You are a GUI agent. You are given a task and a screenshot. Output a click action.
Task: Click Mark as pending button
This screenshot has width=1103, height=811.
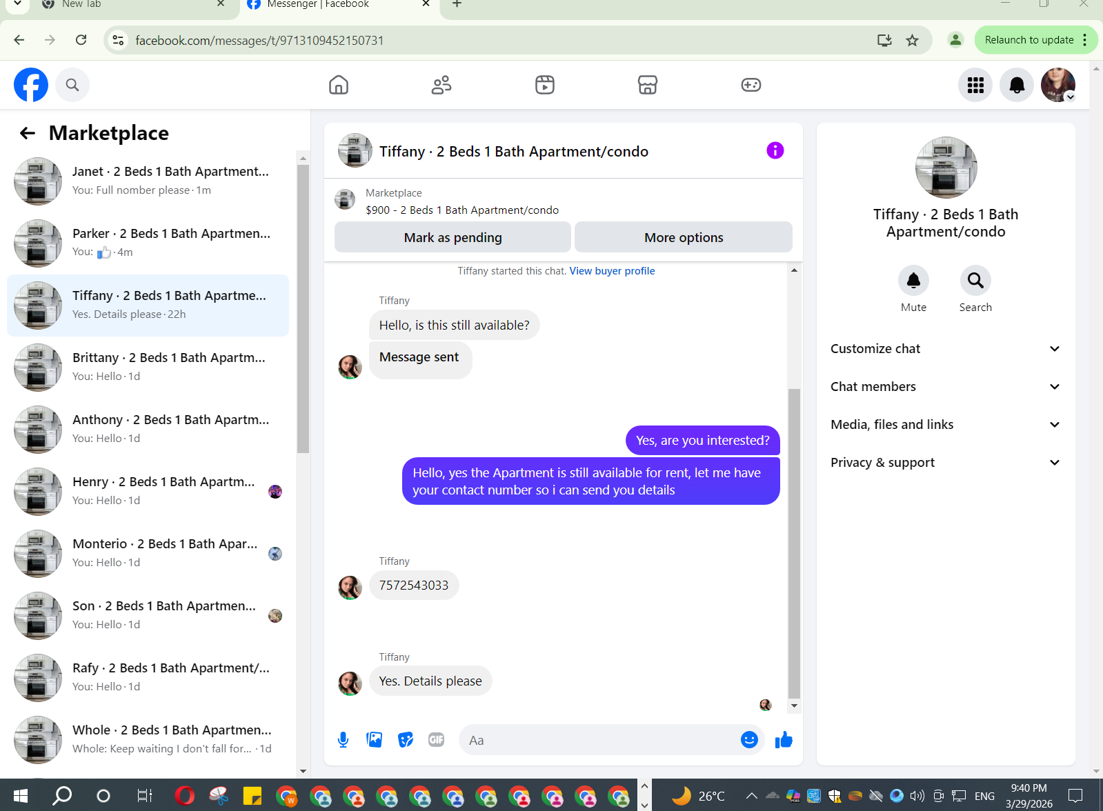(453, 237)
